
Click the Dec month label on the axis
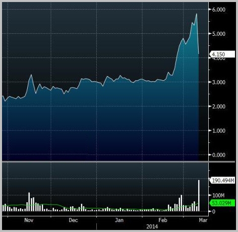(73, 220)
